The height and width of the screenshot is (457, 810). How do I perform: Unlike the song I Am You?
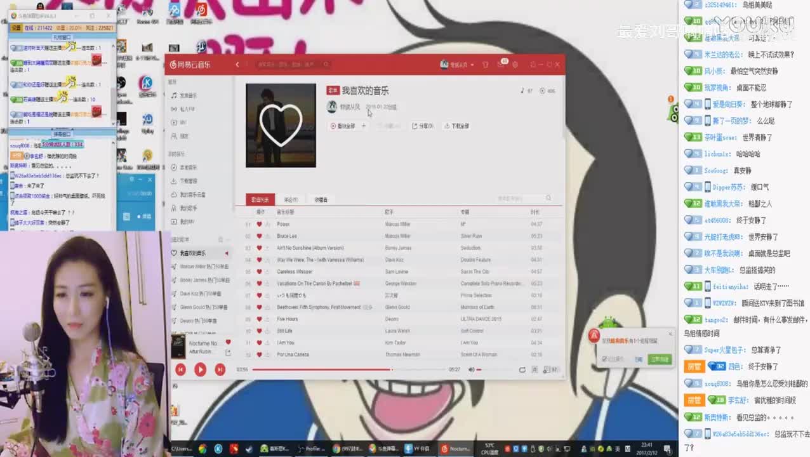coord(259,343)
